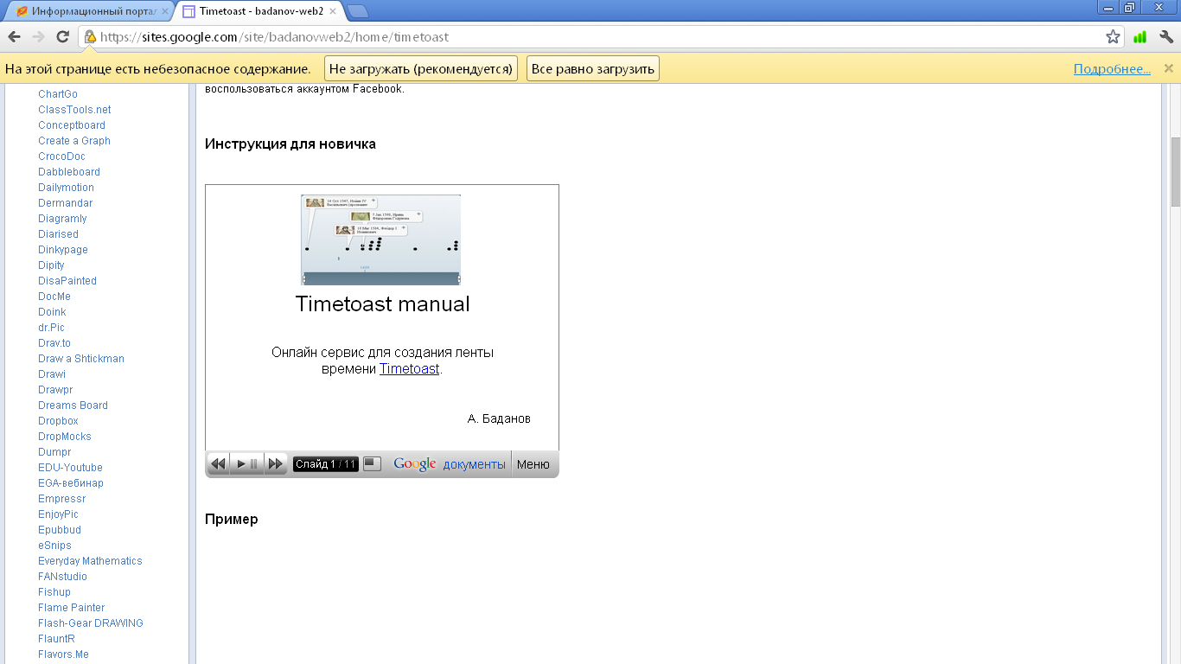Play or pause the slideshow

coord(247,464)
